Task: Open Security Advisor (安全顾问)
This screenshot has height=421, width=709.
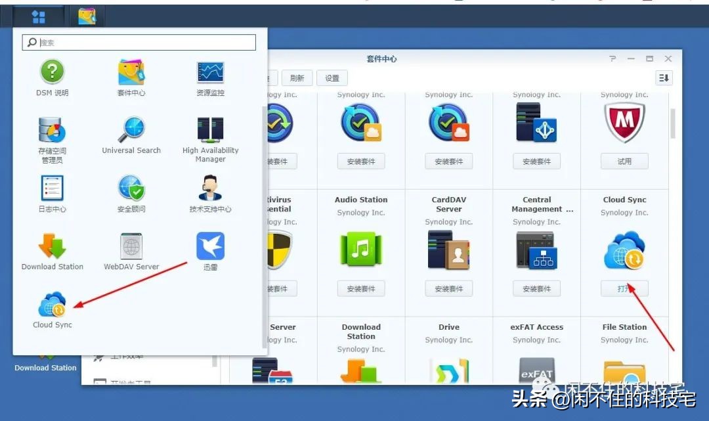Action: click(x=131, y=188)
